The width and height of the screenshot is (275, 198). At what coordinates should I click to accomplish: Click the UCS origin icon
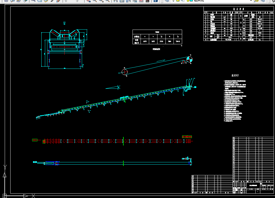click(4, 196)
